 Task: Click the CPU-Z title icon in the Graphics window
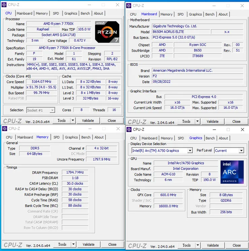[129, 129]
